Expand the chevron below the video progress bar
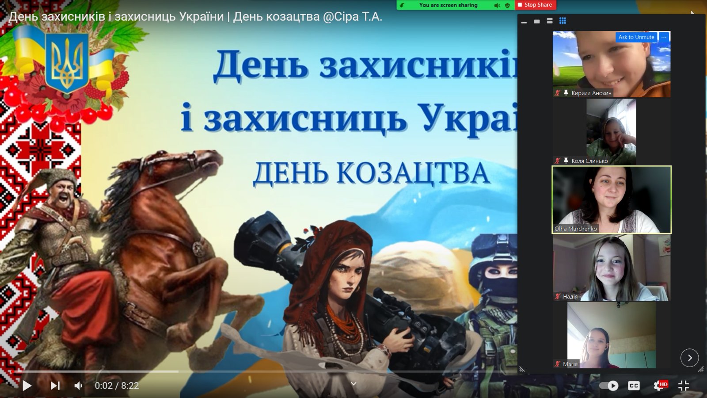This screenshot has height=398, width=707. coord(353,384)
